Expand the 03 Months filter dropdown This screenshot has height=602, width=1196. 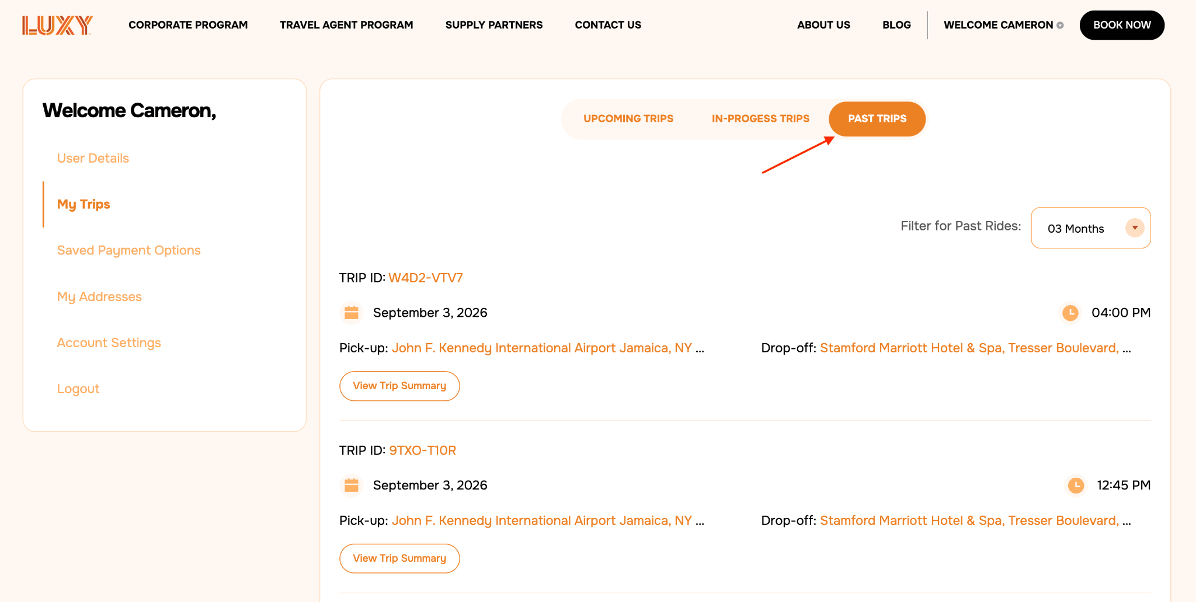(x=1091, y=228)
